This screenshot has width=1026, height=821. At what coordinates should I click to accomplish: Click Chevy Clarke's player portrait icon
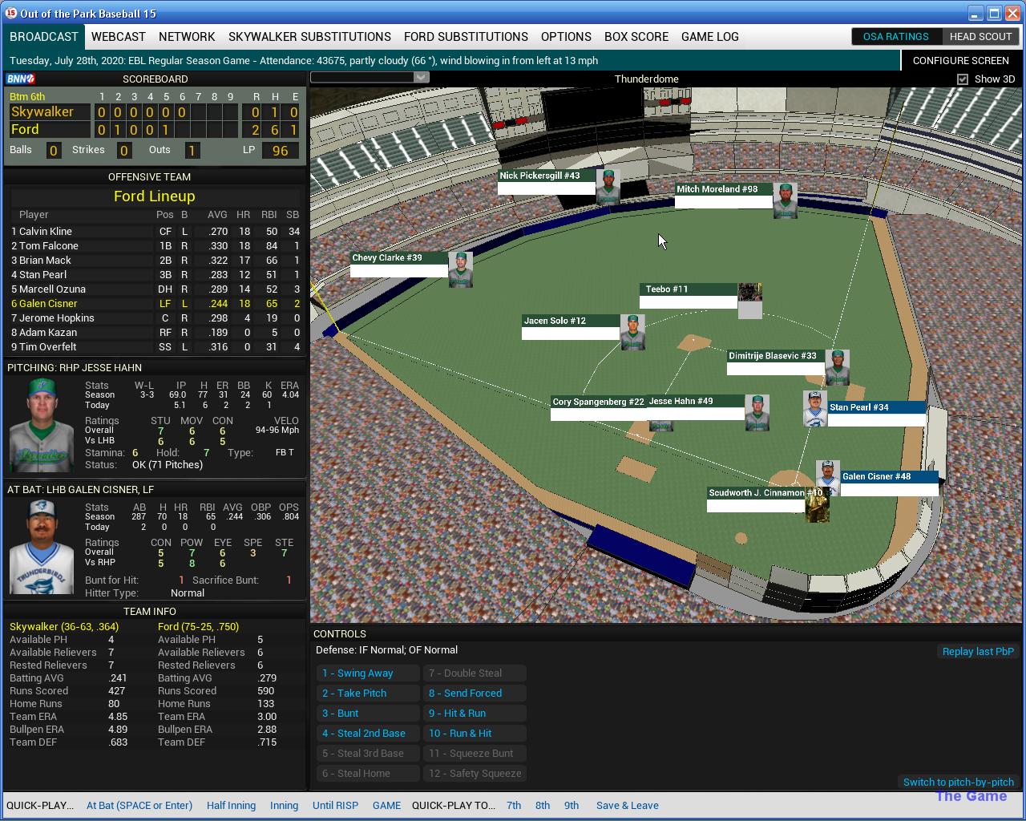pos(460,269)
